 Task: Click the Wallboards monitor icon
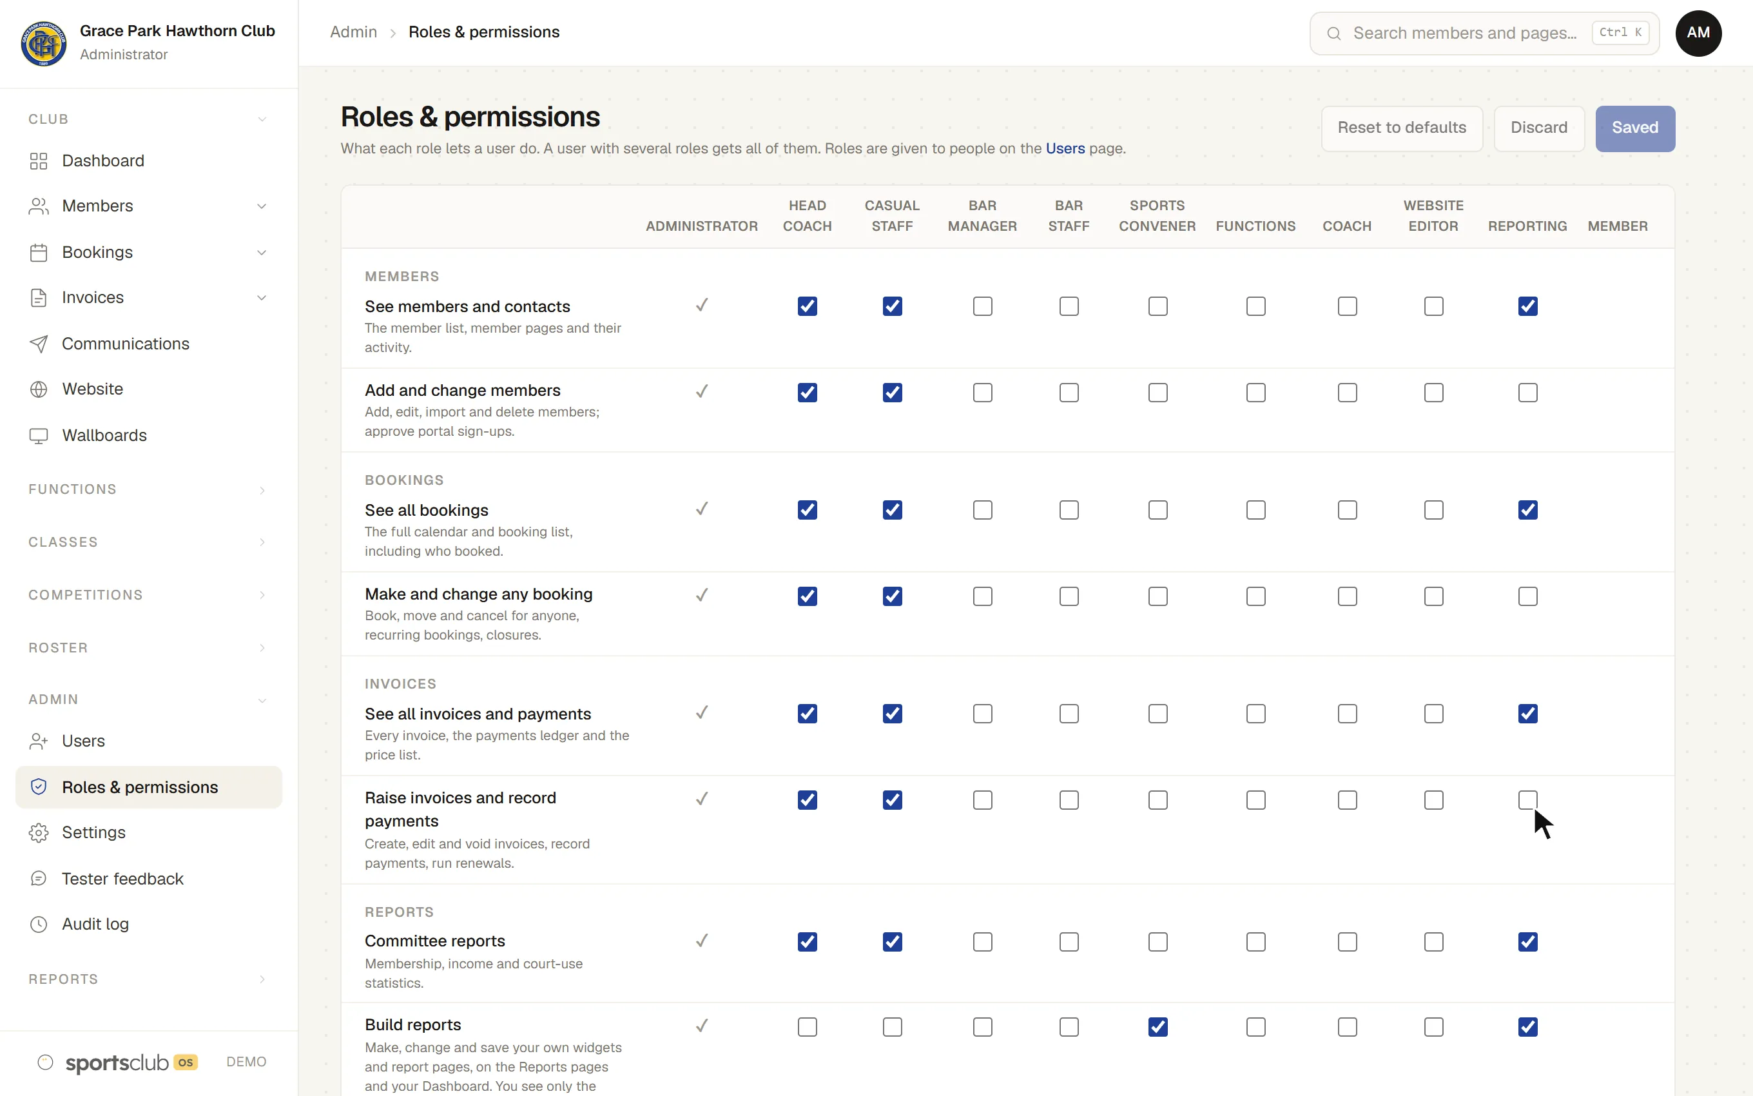[x=39, y=436]
